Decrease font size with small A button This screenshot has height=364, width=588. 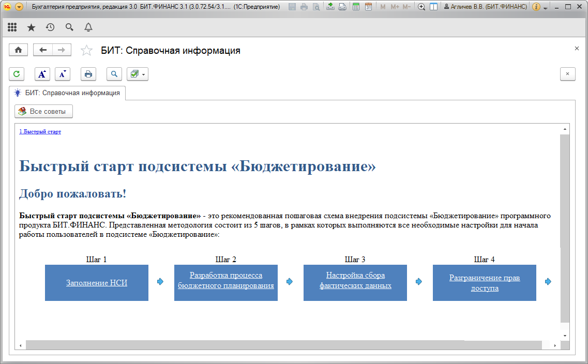(63, 74)
